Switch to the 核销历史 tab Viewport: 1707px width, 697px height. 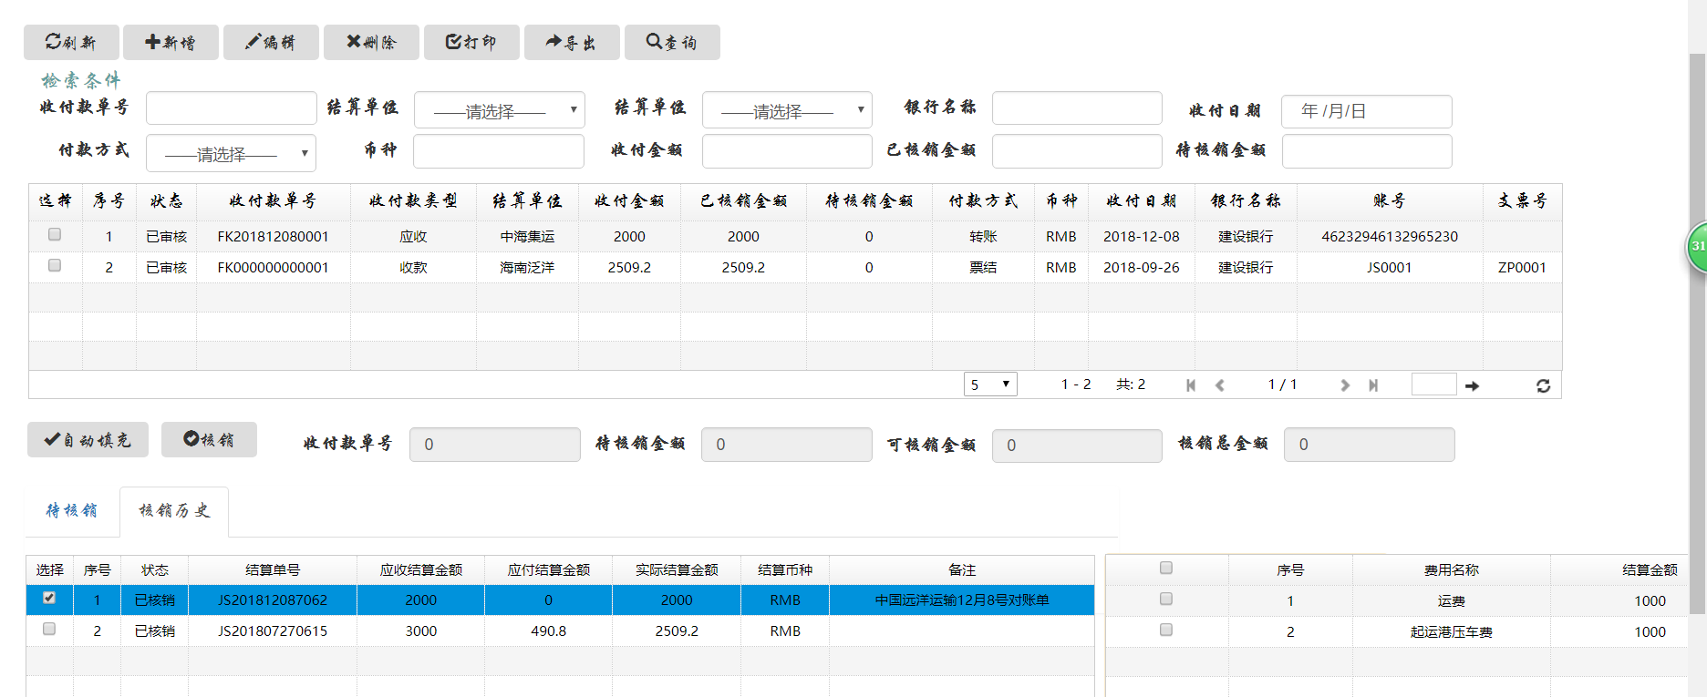click(174, 511)
